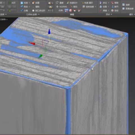Click the Repeat Last (重复) icon
The image size is (135, 135).
tap(57, 3)
